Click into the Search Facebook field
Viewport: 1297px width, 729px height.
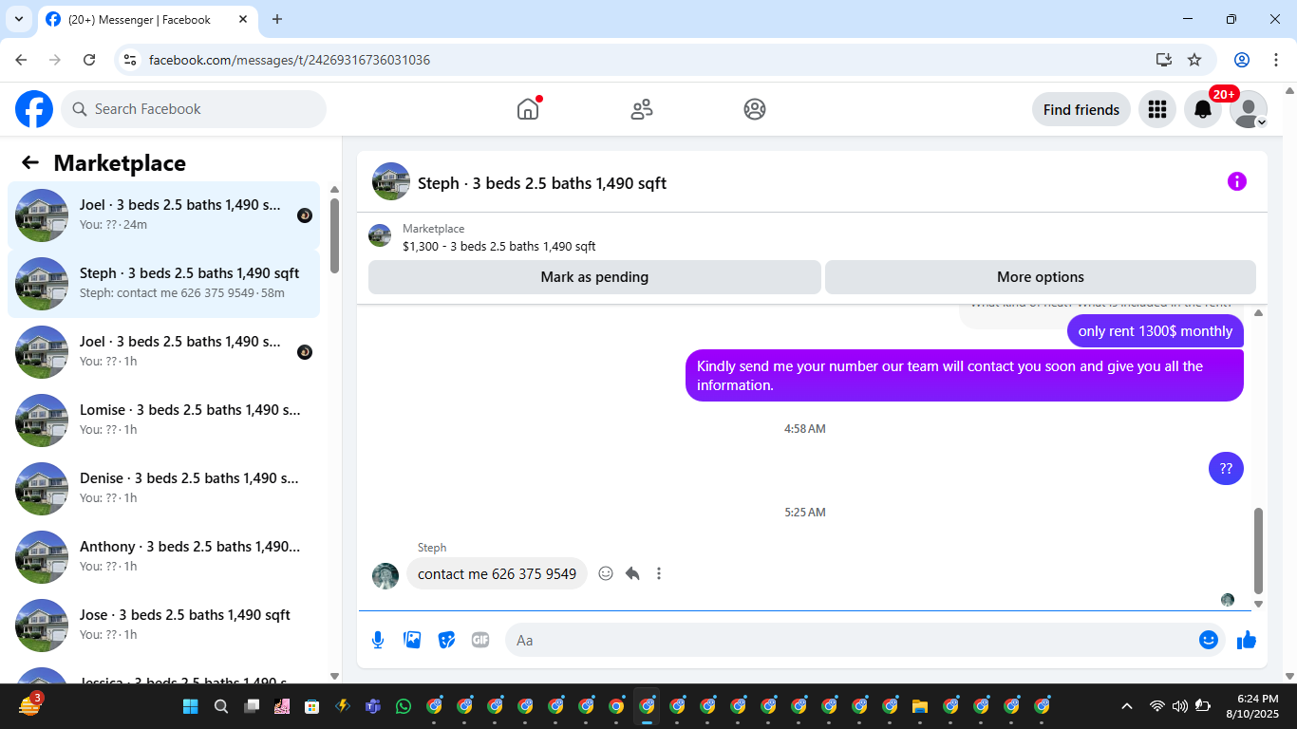coord(194,109)
